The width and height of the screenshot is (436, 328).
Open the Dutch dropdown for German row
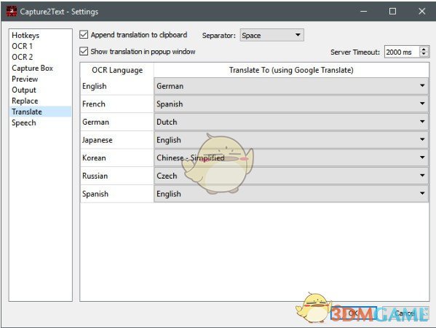(x=291, y=122)
